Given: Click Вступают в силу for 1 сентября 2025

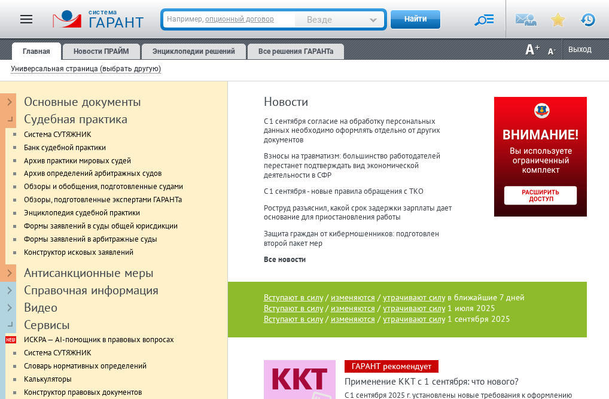Looking at the screenshot, I should (293, 319).
